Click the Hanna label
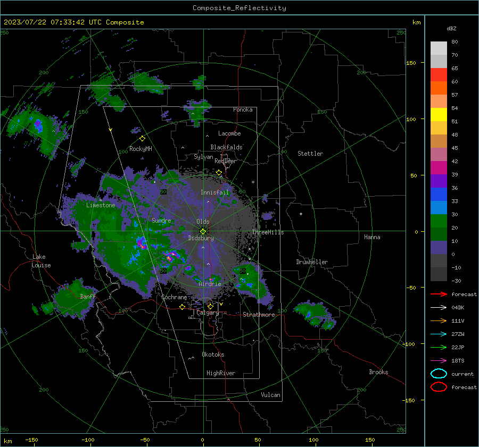The width and height of the screenshot is (479, 447). pyautogui.click(x=372, y=237)
